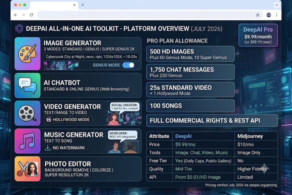Viewport: 292px width, 195px height.
Task: Click the Hollywood Mode button
Action: click(68, 120)
